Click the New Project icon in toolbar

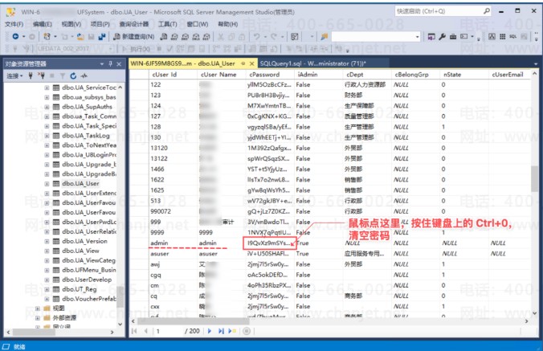[x=47, y=36]
